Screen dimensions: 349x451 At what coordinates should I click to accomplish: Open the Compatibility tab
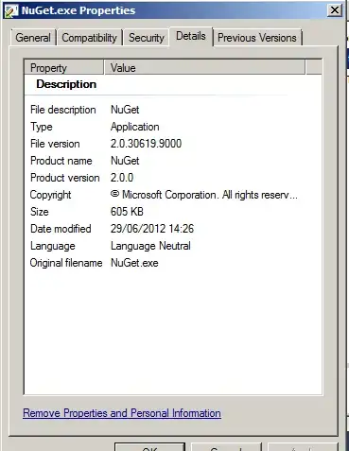tap(89, 38)
